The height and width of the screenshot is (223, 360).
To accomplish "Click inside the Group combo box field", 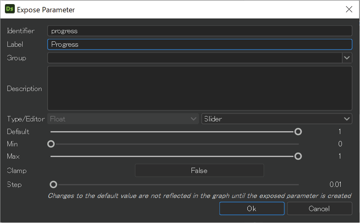I will pos(195,58).
